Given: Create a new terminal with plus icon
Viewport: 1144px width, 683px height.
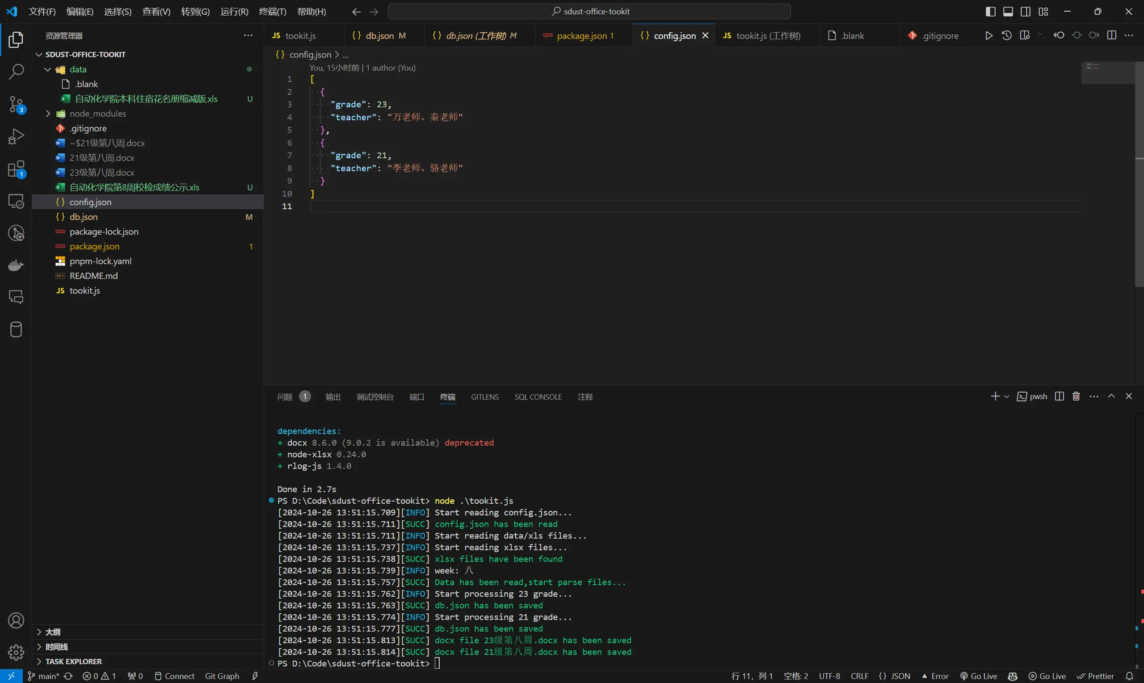Looking at the screenshot, I should (995, 396).
